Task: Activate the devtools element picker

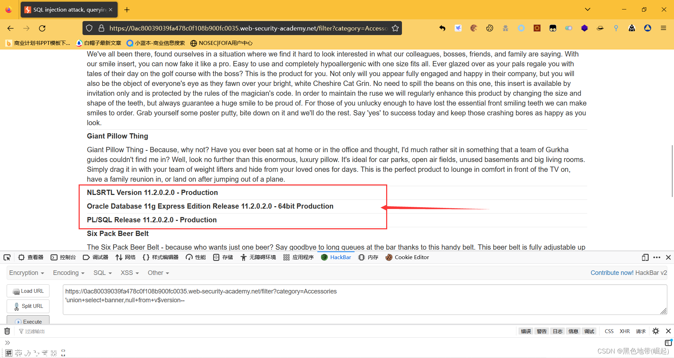Action: coord(7,257)
